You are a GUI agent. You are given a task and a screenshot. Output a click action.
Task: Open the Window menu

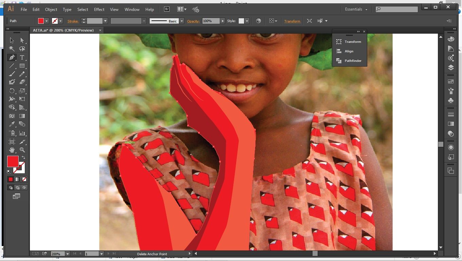(x=132, y=10)
